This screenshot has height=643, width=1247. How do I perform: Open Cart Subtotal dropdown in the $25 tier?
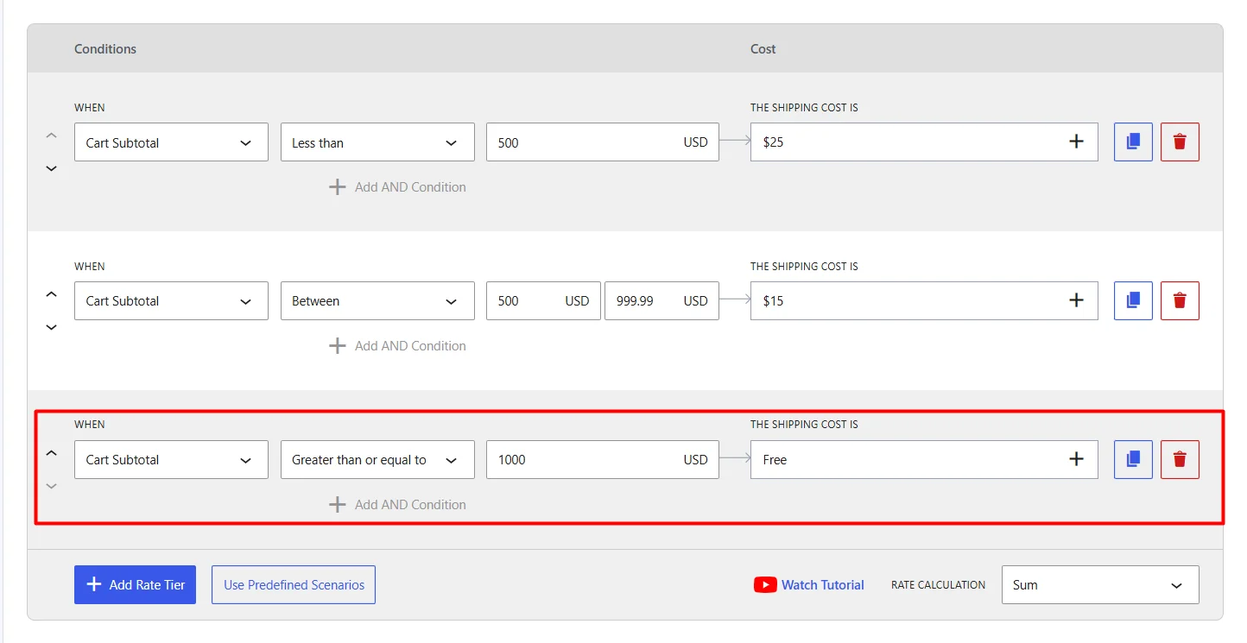coord(171,142)
